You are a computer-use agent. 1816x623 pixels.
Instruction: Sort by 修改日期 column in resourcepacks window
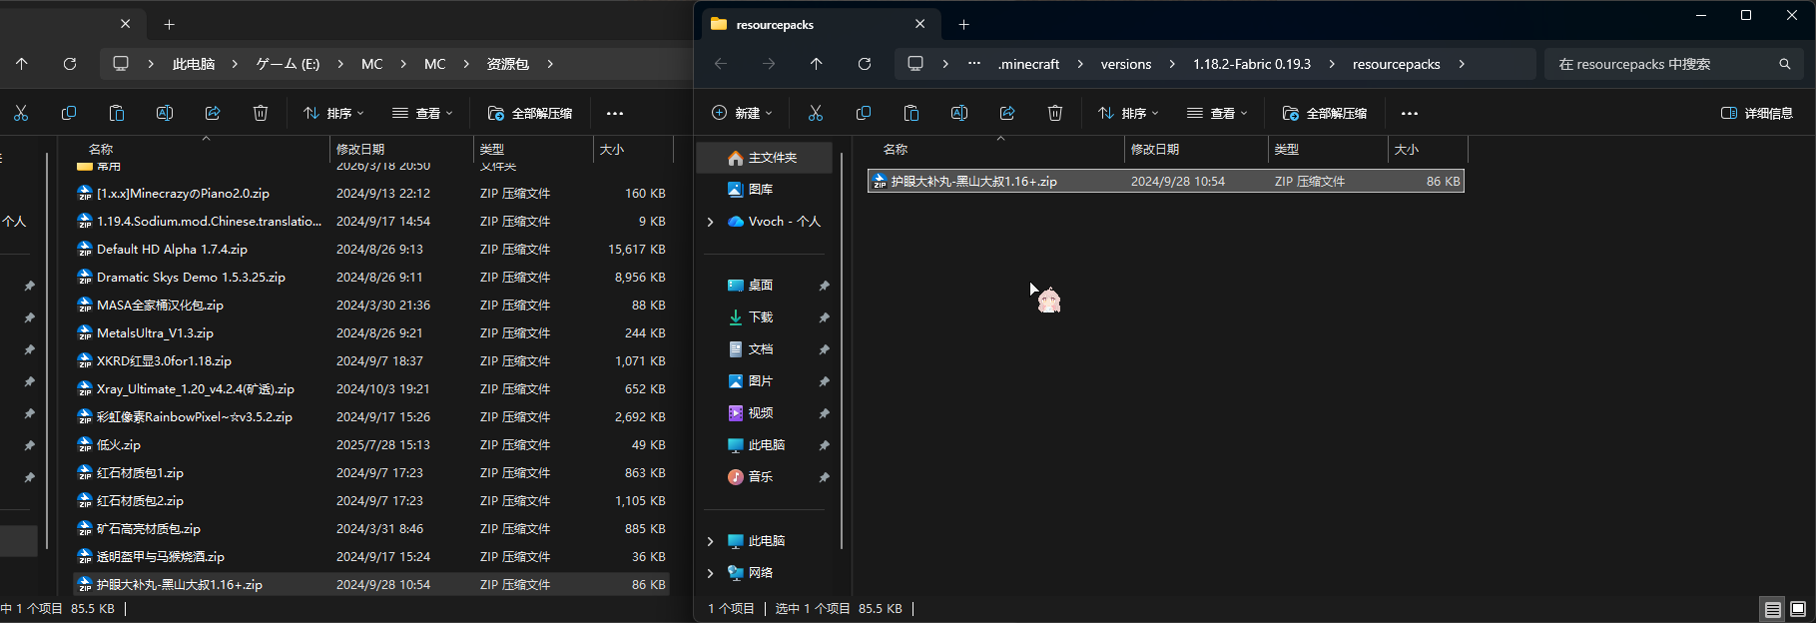[x=1196, y=150]
